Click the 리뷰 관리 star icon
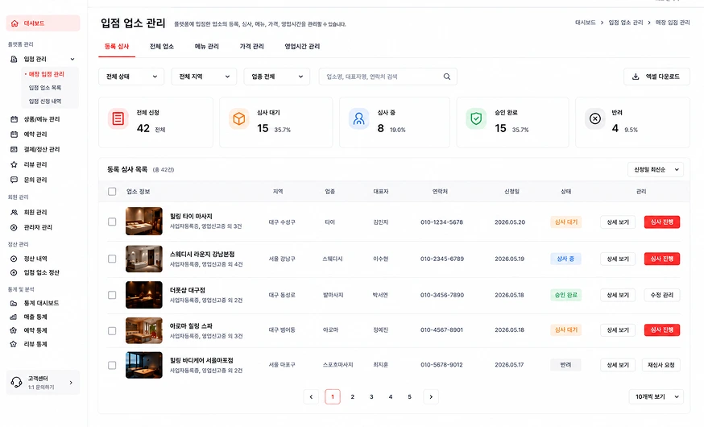This screenshot has width=704, height=427. tap(14, 165)
